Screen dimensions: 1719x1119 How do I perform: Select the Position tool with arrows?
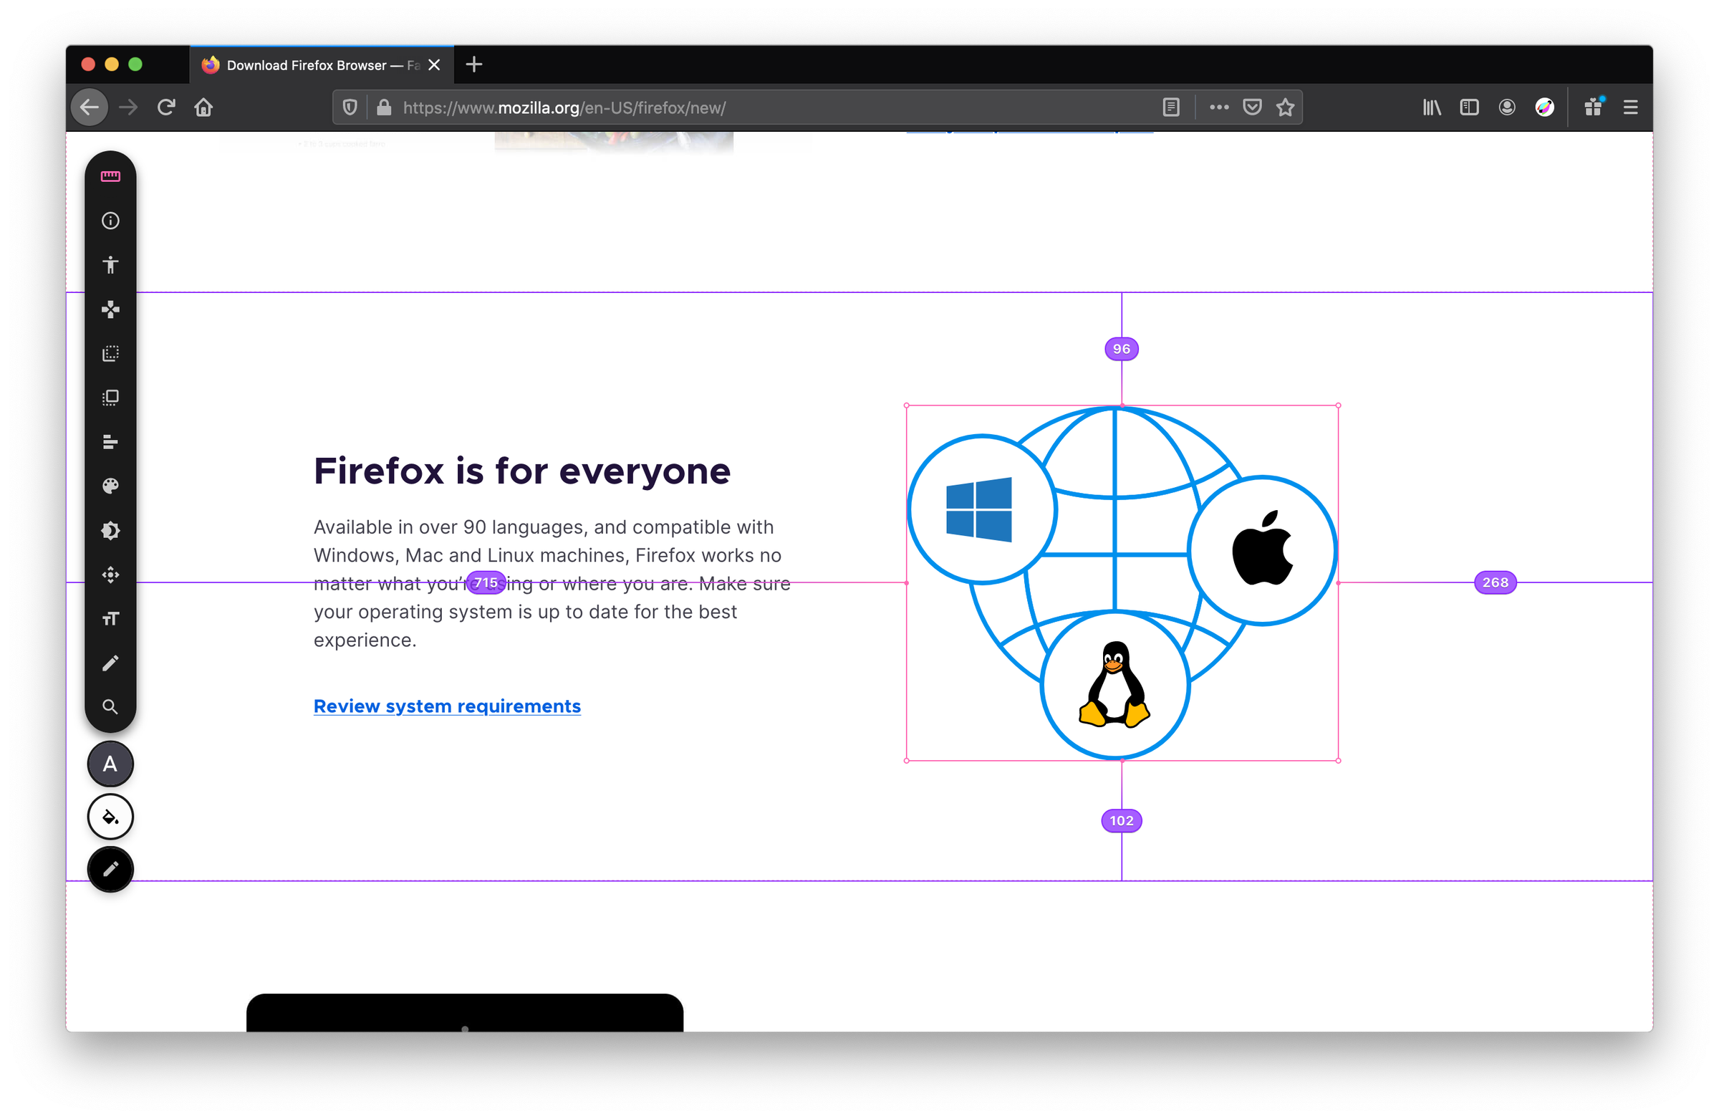110,575
